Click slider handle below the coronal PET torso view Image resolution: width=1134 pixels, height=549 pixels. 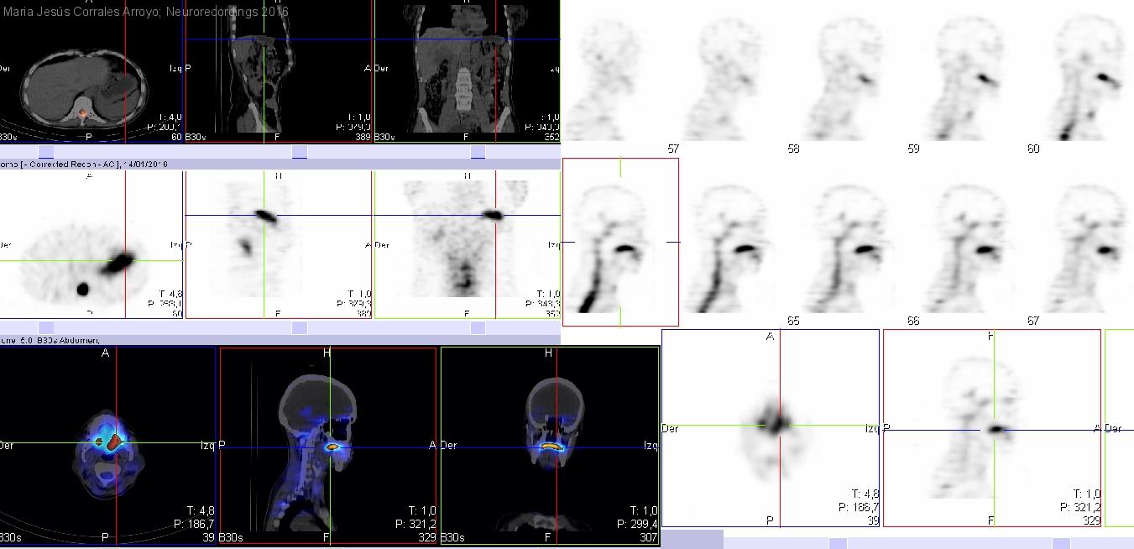(478, 327)
